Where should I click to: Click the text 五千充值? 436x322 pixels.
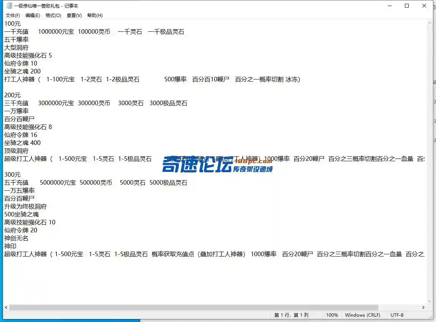[x=16, y=183]
